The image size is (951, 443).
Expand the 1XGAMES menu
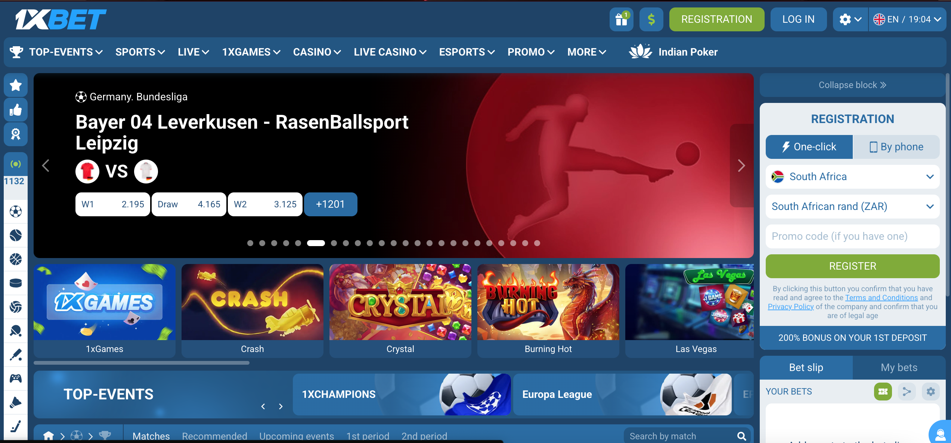pos(251,52)
